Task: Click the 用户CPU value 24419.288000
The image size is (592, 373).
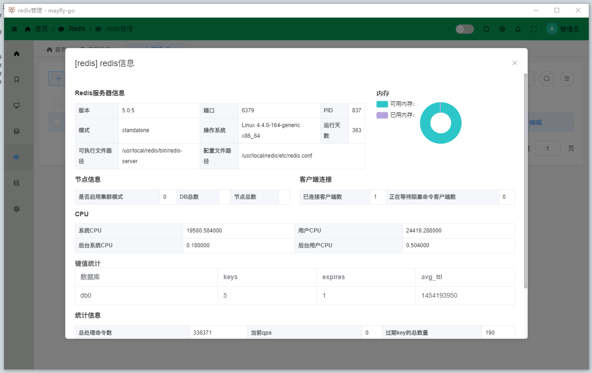Action: click(x=424, y=231)
